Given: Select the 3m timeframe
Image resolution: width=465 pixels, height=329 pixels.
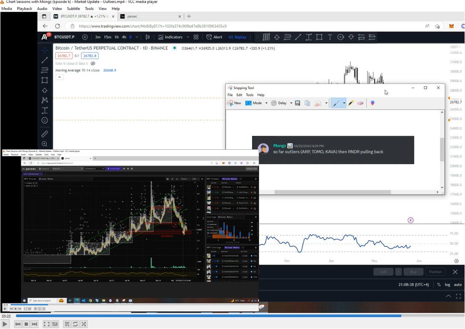Looking at the screenshot, I should tap(98, 37).
